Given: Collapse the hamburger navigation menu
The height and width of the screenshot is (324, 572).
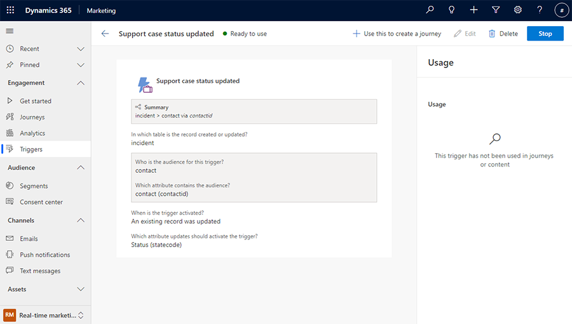Looking at the screenshot, I should 10,31.
